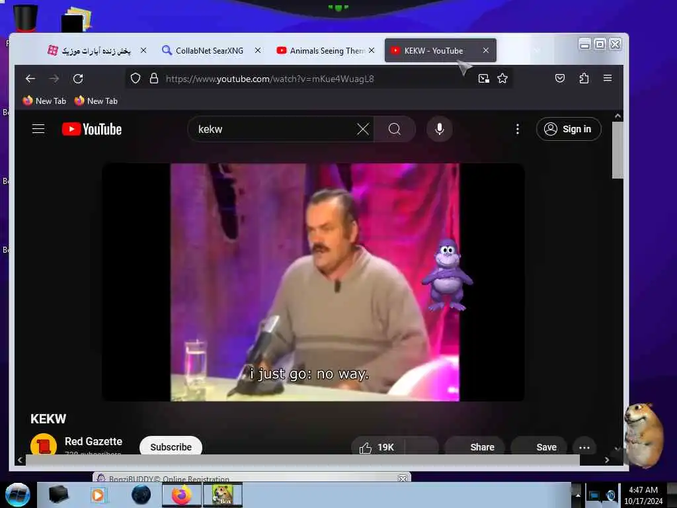Clear the kekw search text
The width and height of the screenshot is (677, 508).
coord(363,129)
